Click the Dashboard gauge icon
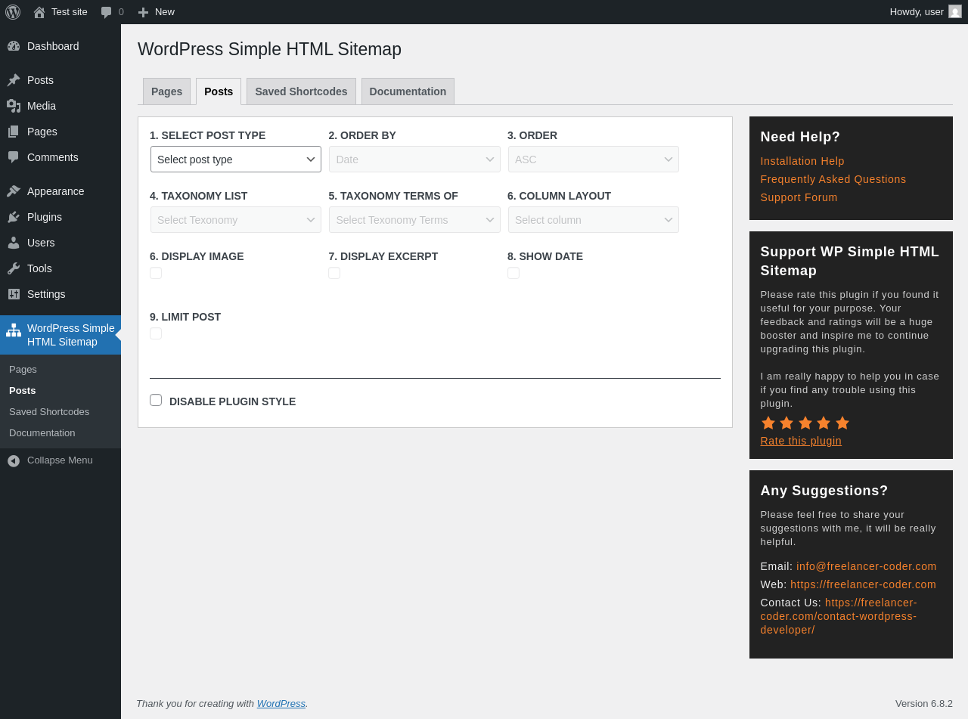 (x=14, y=46)
